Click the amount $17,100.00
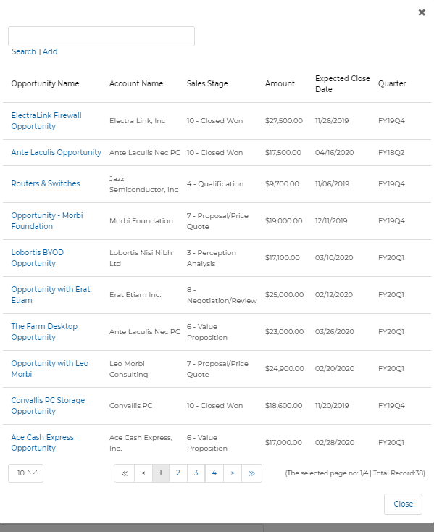The width and height of the screenshot is (434, 532). 283,258
